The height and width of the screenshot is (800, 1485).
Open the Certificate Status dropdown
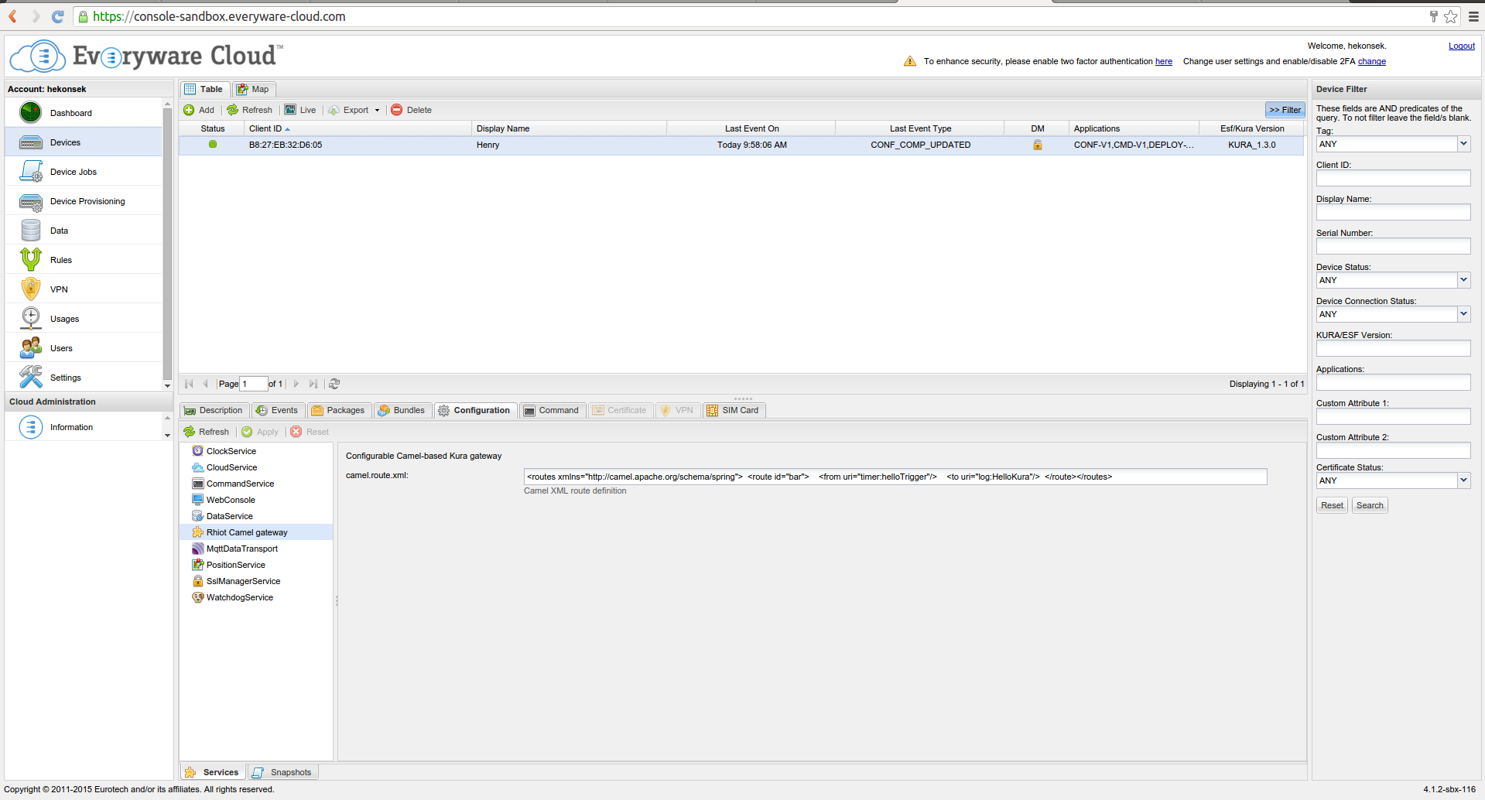pyautogui.click(x=1463, y=480)
